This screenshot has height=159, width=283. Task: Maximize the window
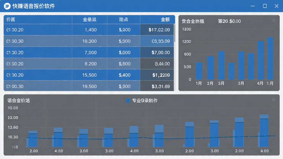pyautogui.click(x=265, y=6)
